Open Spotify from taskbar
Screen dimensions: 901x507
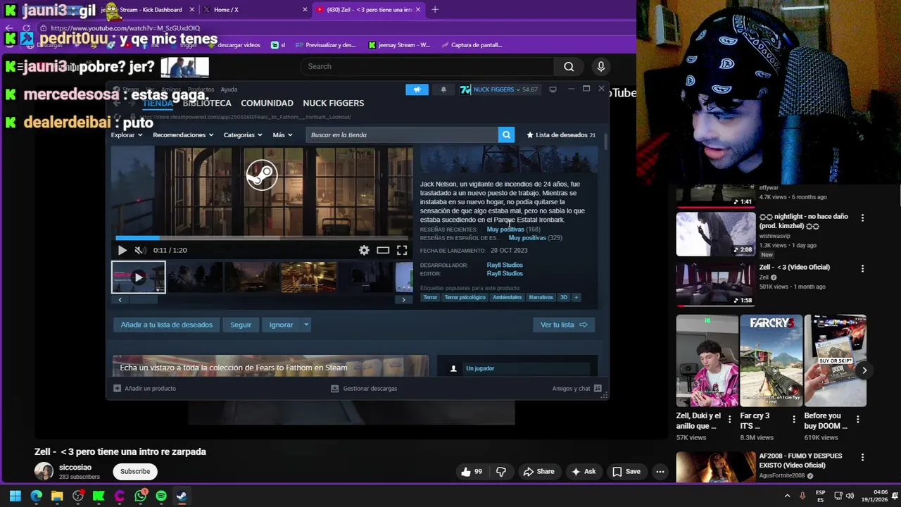click(x=161, y=496)
